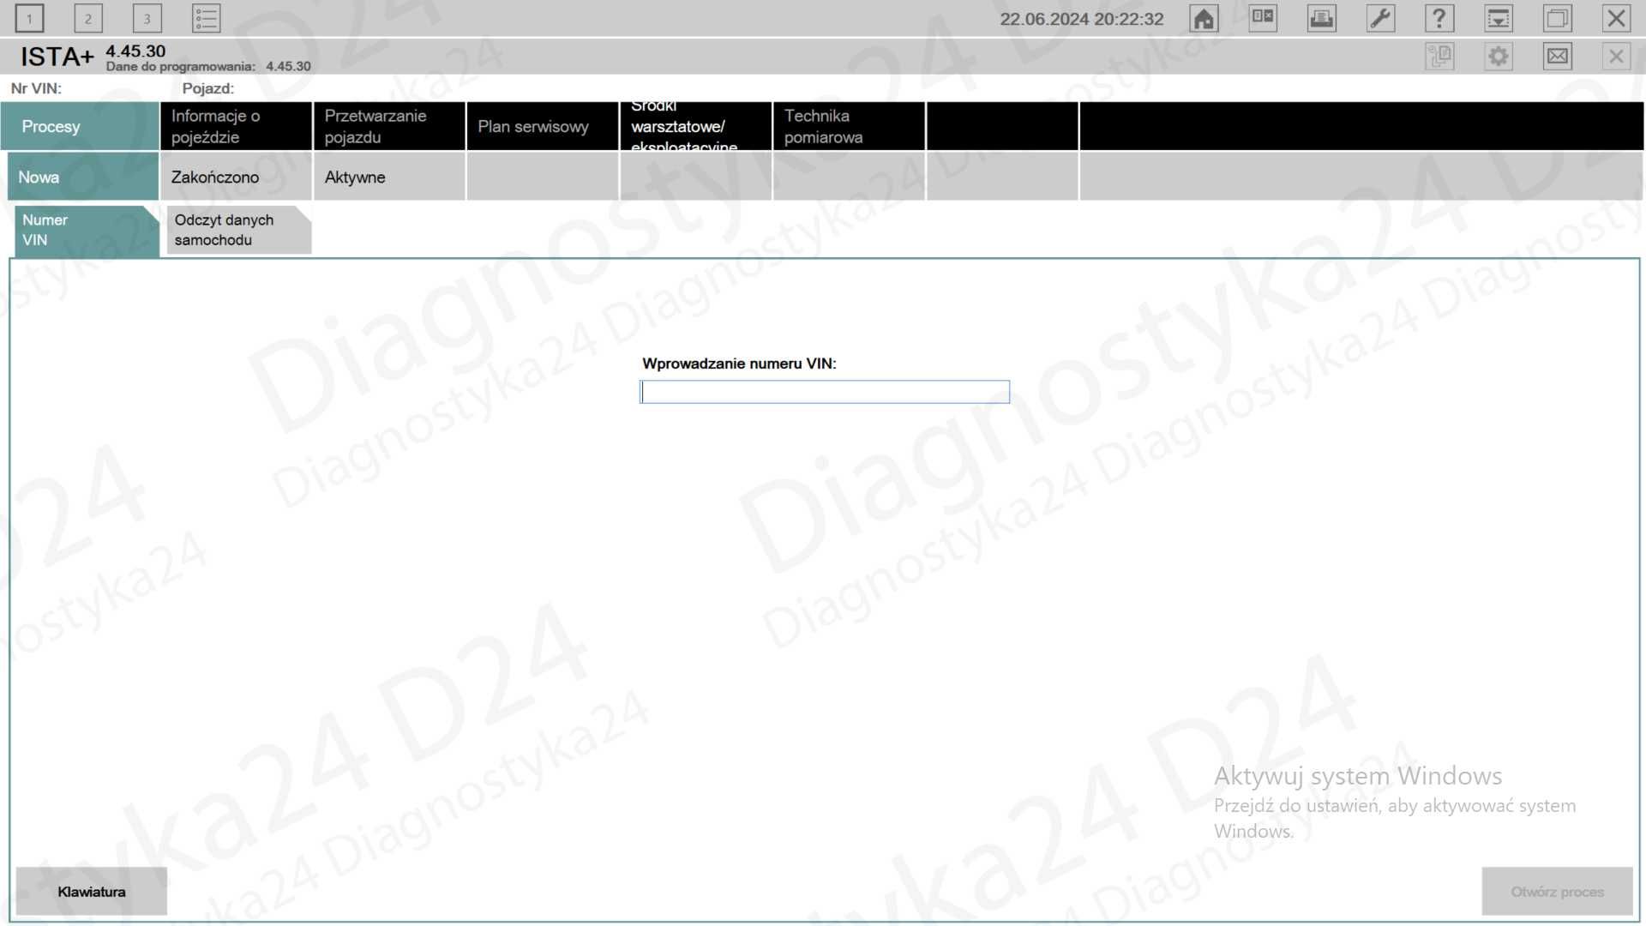Click the window restore icon

click(x=1558, y=18)
